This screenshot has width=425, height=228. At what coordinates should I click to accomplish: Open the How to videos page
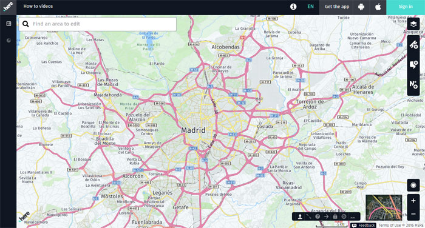click(38, 6)
